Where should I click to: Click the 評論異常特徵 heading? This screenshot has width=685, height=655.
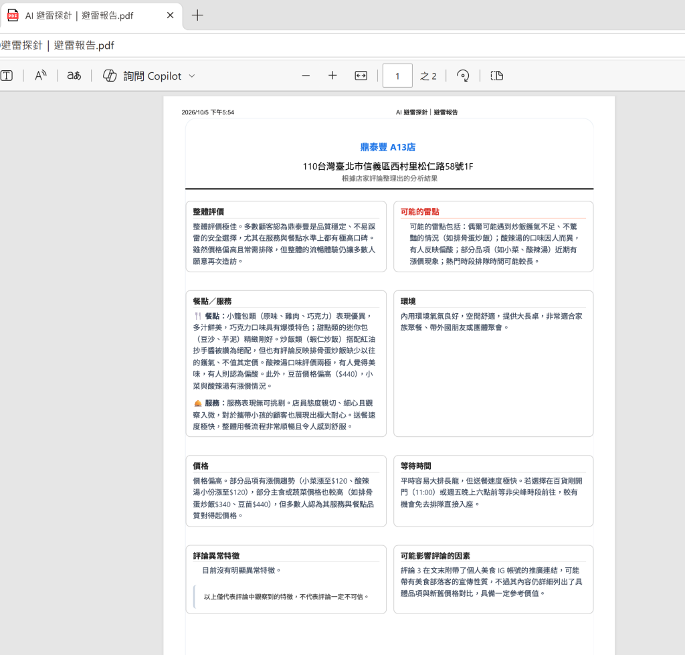coord(216,556)
